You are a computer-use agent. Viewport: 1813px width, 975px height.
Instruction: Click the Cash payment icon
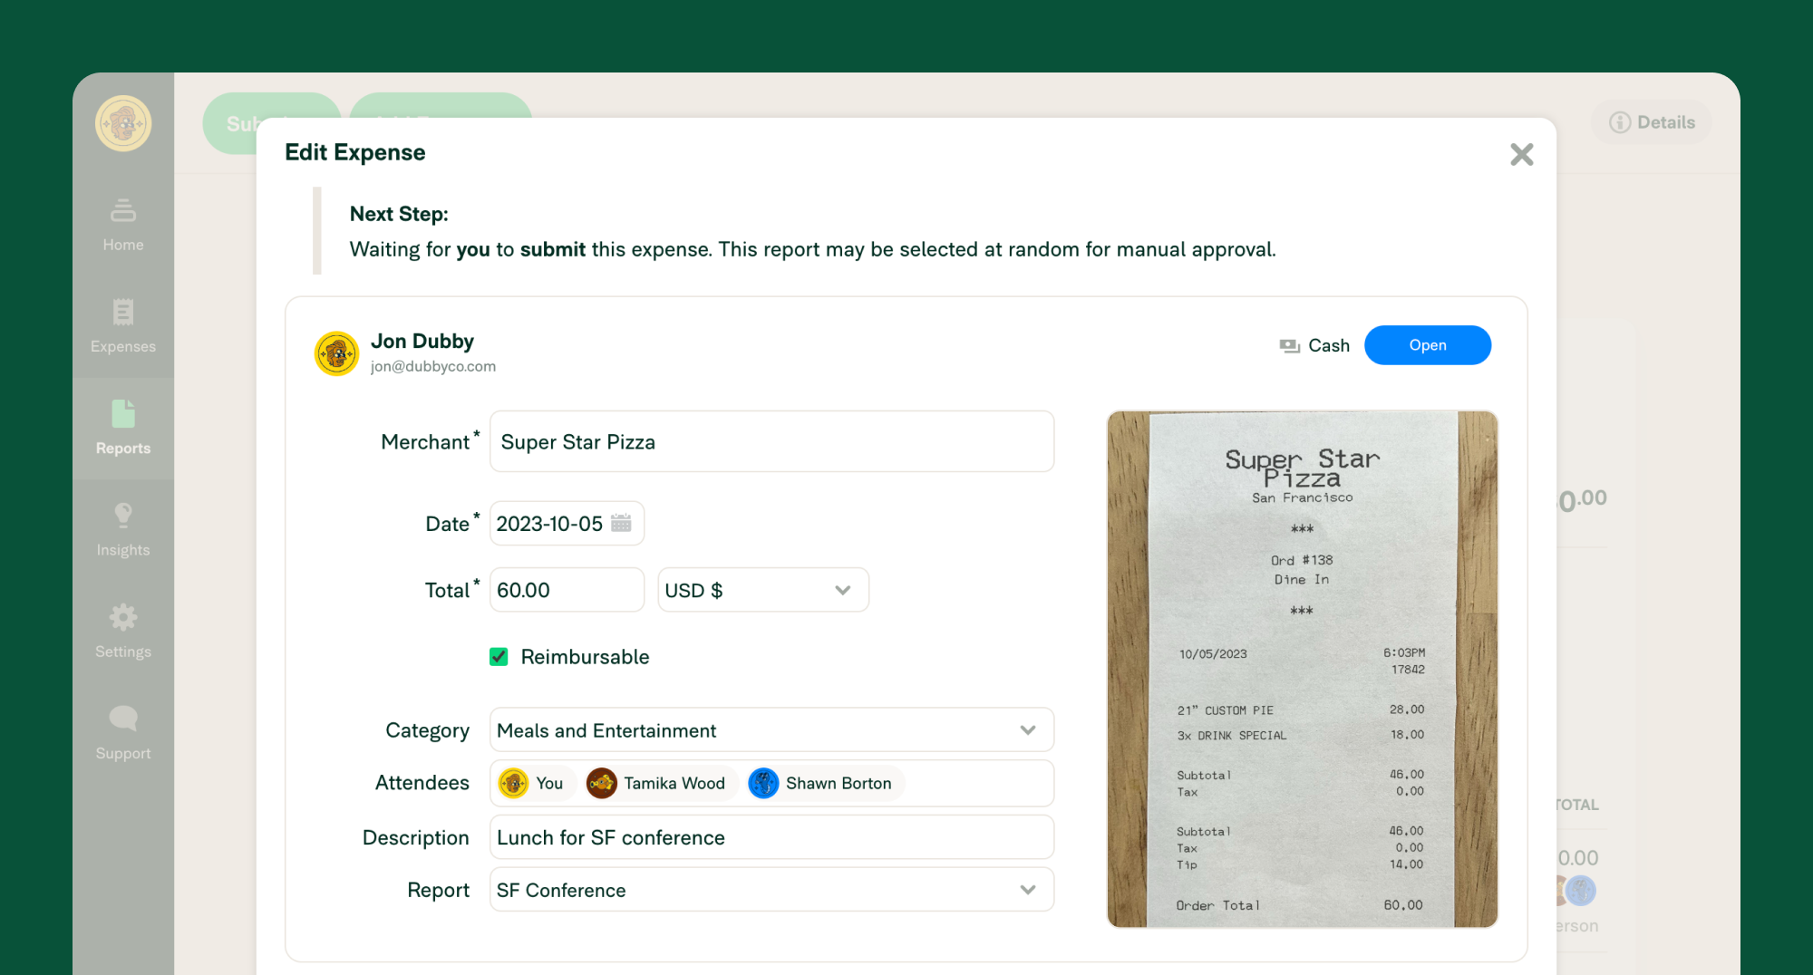pyautogui.click(x=1289, y=345)
